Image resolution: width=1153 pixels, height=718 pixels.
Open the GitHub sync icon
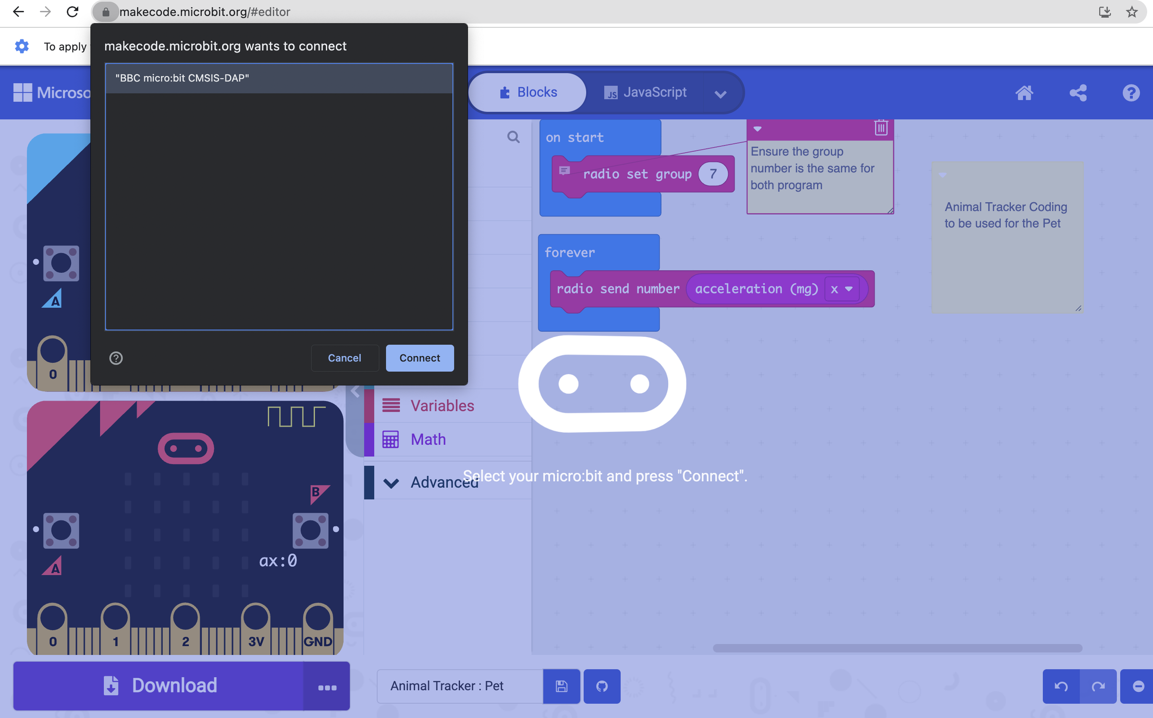point(601,686)
